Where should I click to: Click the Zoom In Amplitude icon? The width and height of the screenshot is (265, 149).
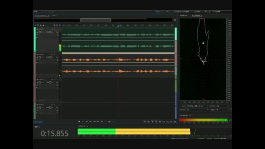click(x=145, y=121)
